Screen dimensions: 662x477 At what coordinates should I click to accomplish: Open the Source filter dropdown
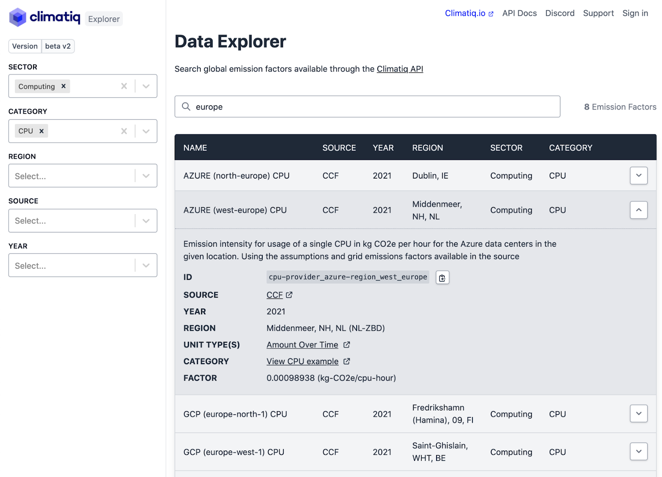pyautogui.click(x=146, y=221)
